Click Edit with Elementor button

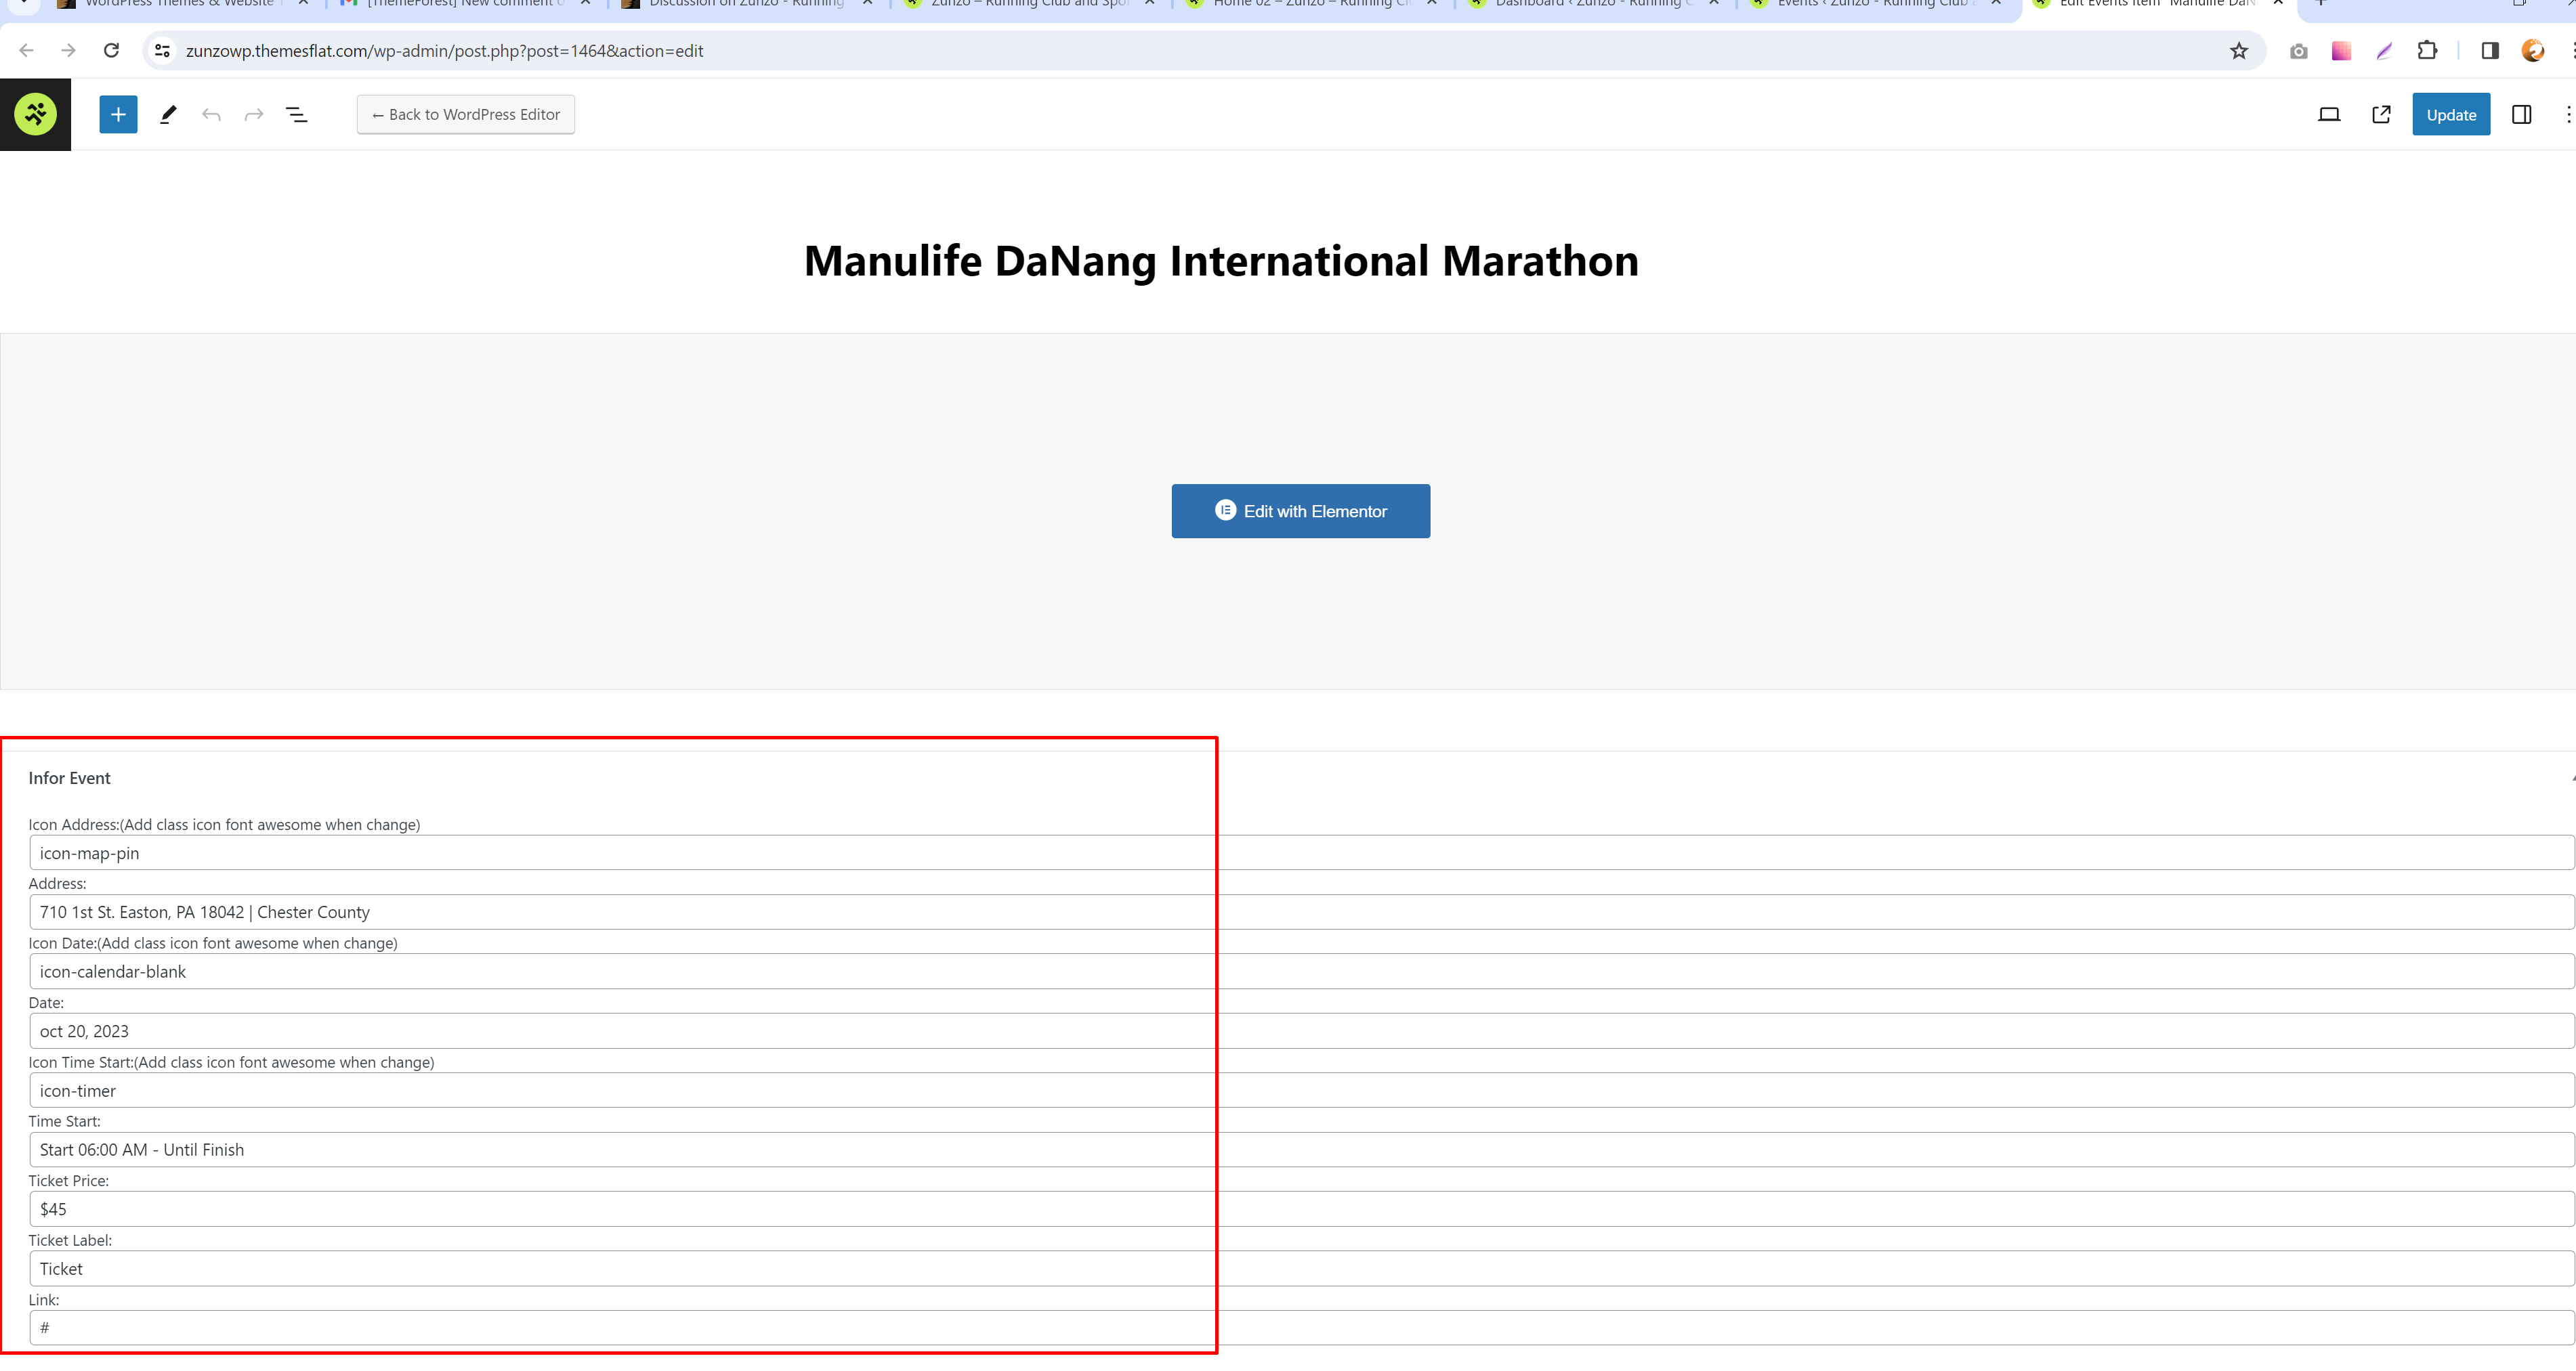1300,510
